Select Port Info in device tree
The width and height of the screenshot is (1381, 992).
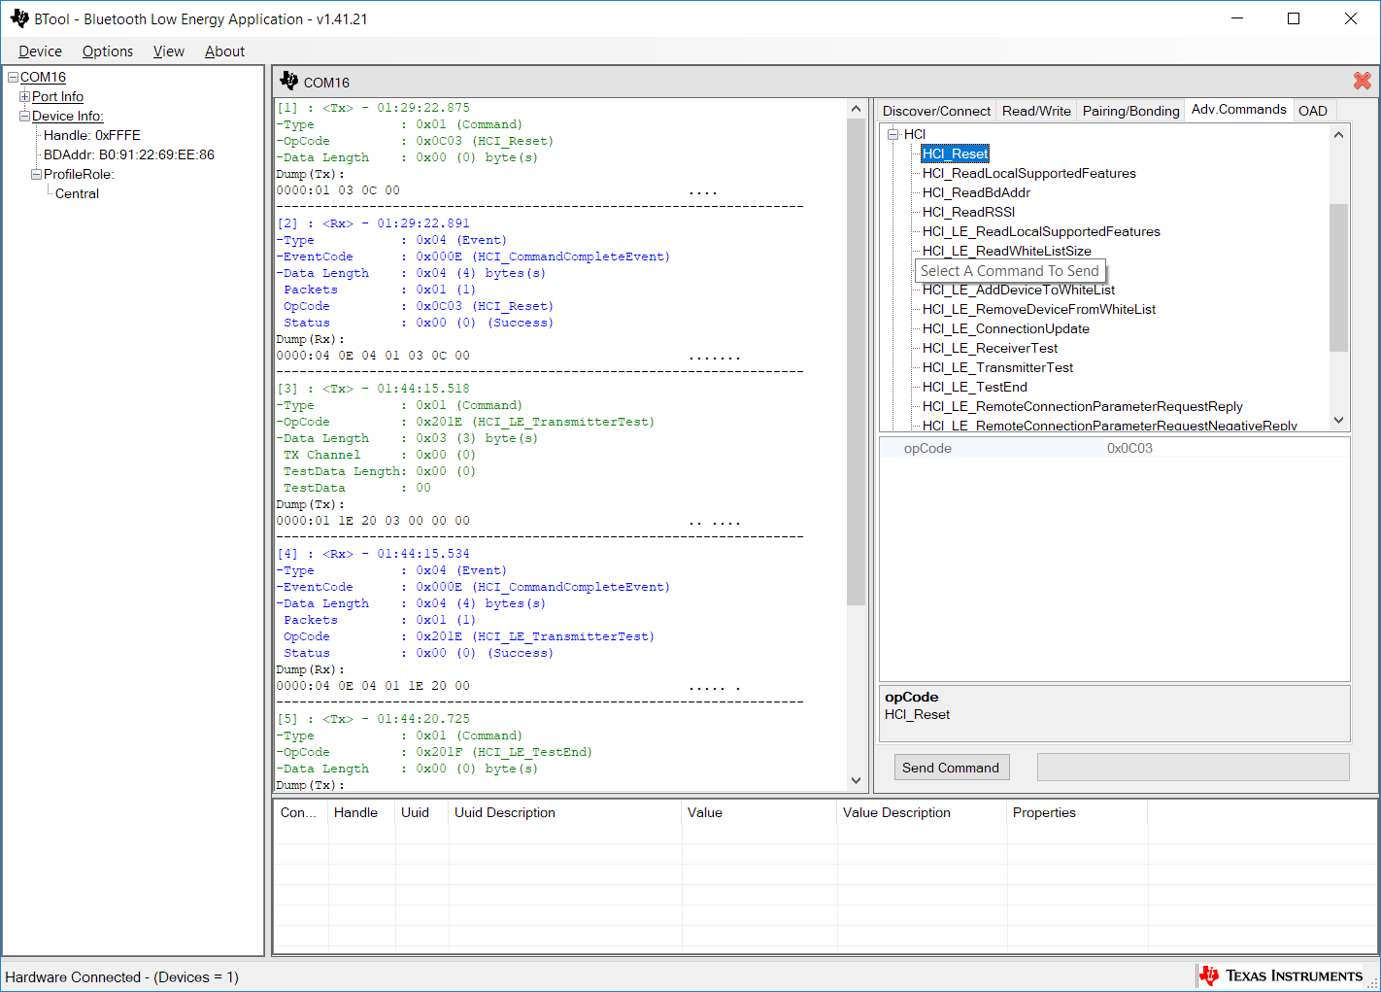pyautogui.click(x=57, y=96)
